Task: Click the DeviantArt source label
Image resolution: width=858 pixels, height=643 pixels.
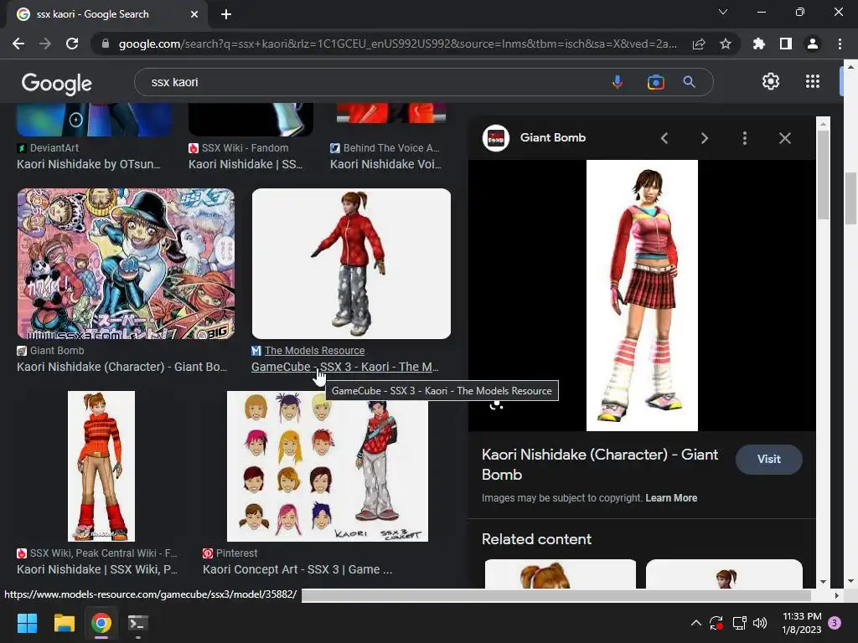Action: 54,147
